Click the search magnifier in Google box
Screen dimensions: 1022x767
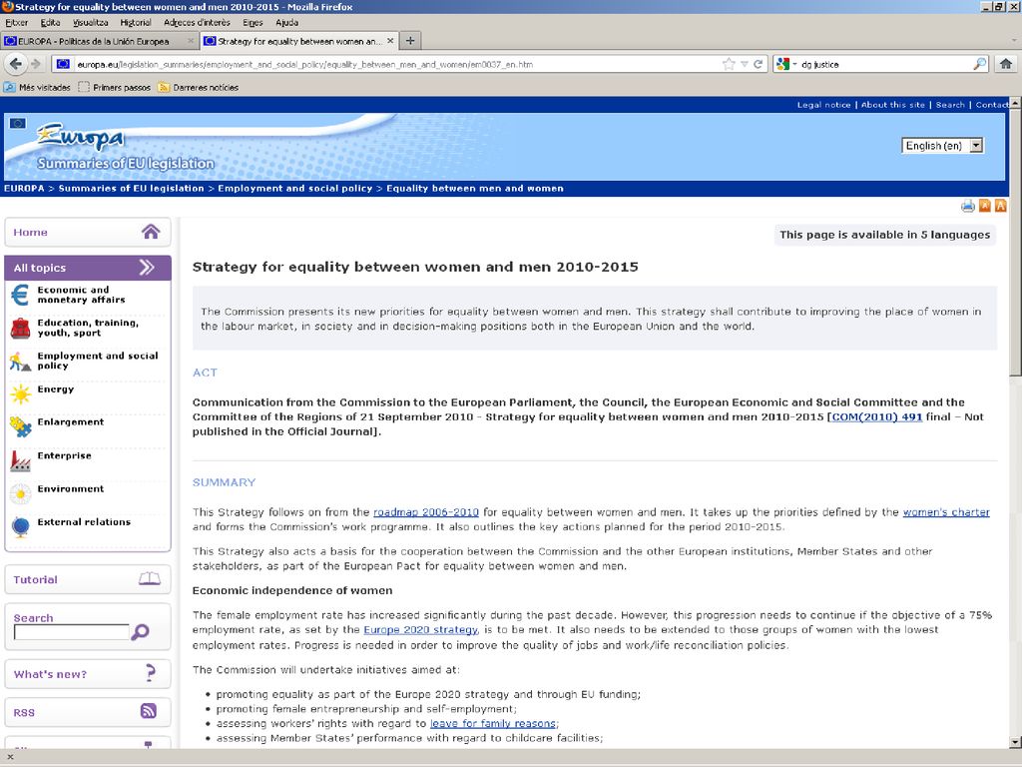point(980,64)
